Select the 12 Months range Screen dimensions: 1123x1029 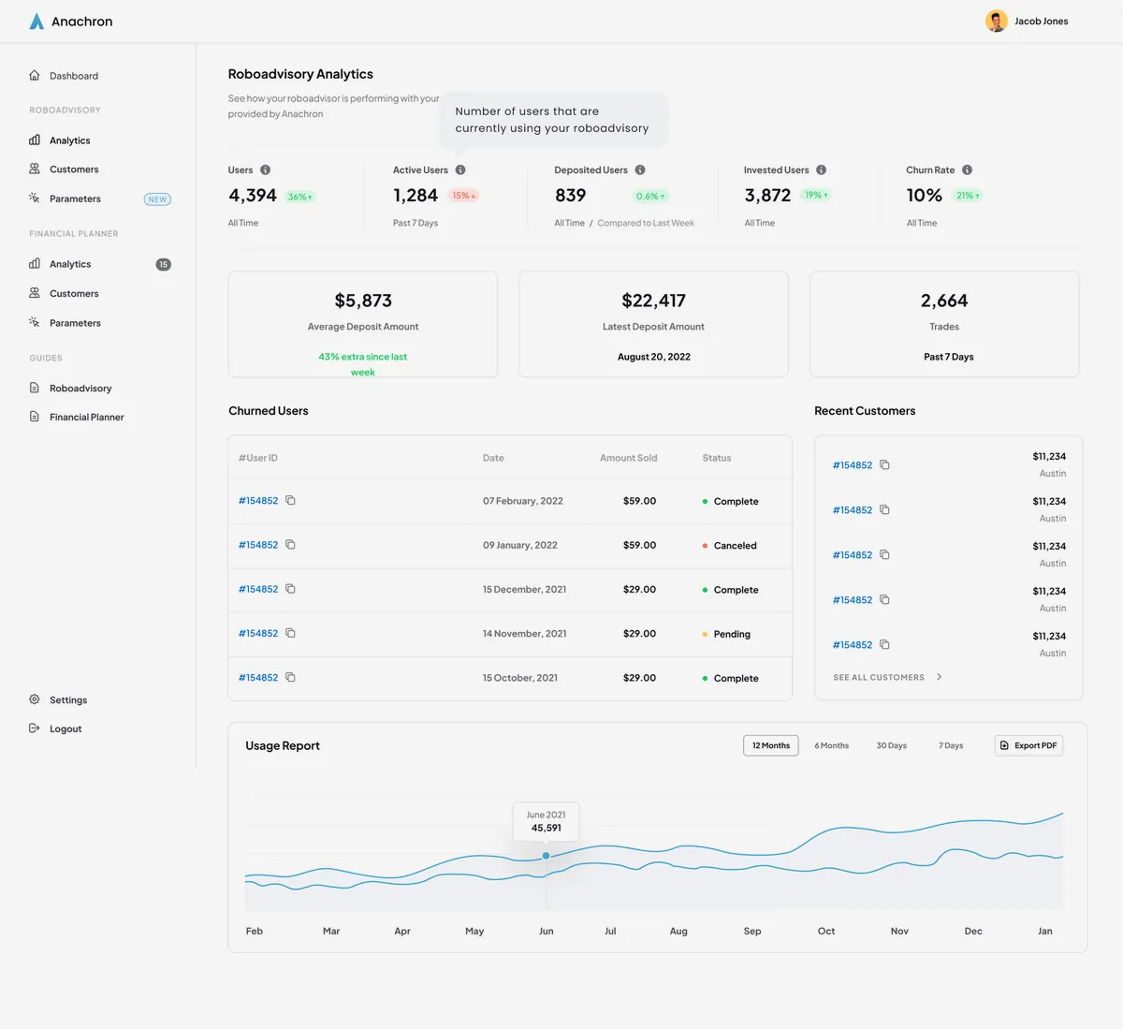coord(771,745)
